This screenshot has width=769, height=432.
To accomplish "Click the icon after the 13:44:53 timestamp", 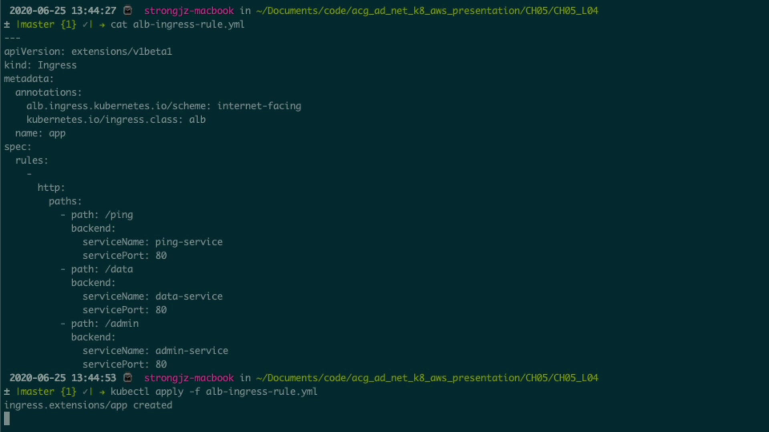I will 128,378.
